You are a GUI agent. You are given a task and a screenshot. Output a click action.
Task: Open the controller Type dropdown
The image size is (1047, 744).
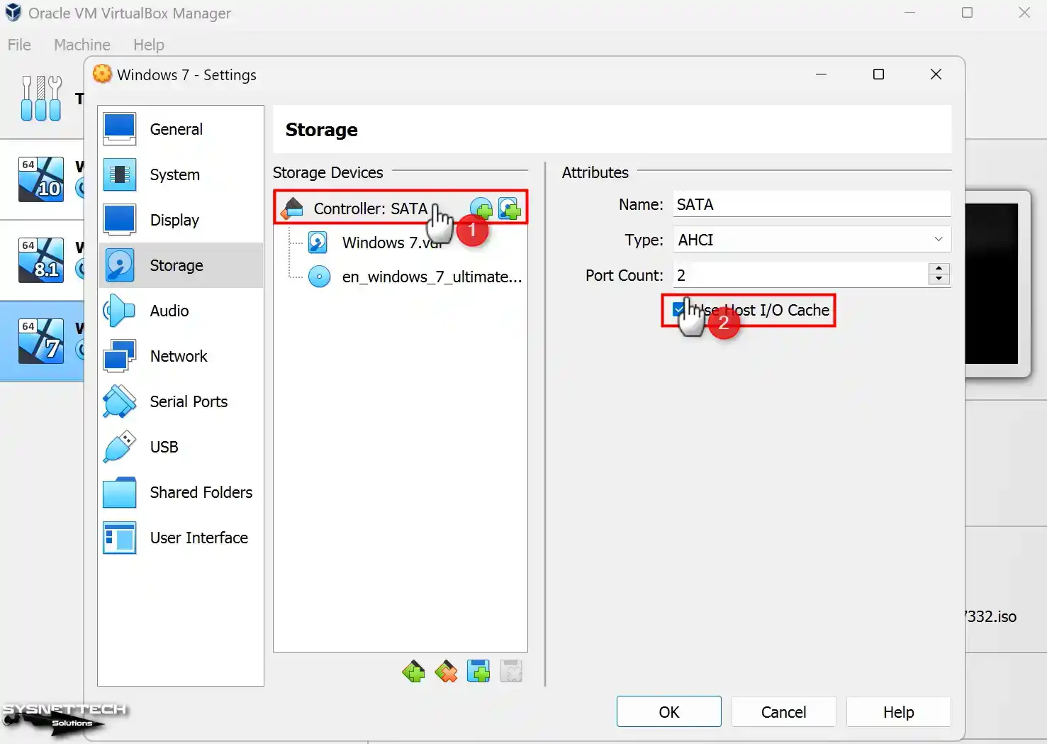pyautogui.click(x=812, y=240)
